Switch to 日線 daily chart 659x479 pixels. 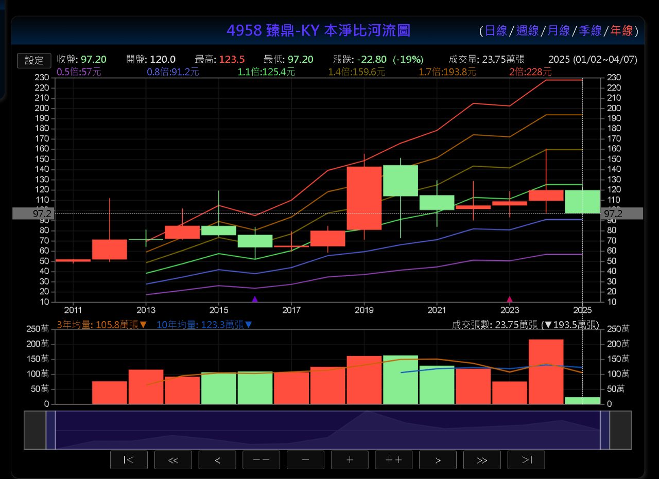point(495,31)
